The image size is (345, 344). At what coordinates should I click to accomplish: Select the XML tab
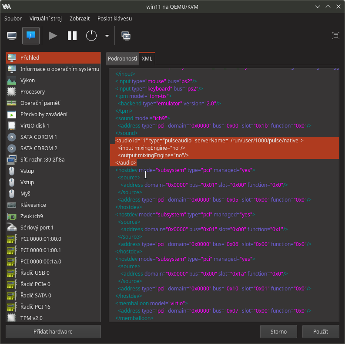147,59
